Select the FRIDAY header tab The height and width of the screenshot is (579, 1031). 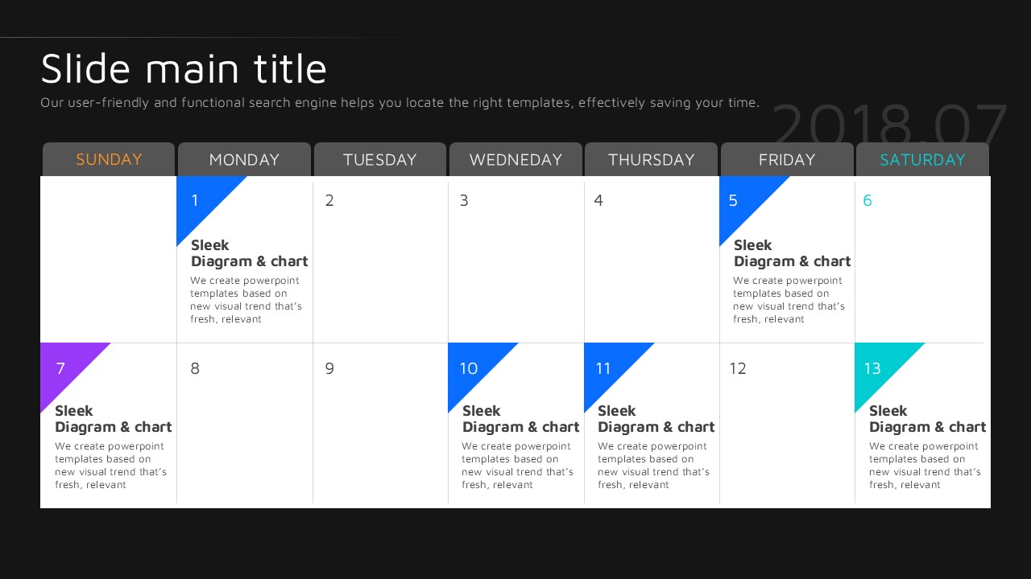click(x=787, y=159)
